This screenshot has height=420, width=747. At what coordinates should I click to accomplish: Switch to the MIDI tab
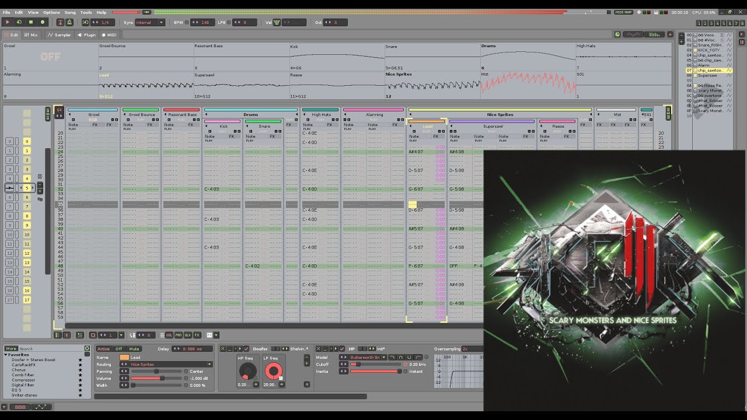[x=110, y=35]
